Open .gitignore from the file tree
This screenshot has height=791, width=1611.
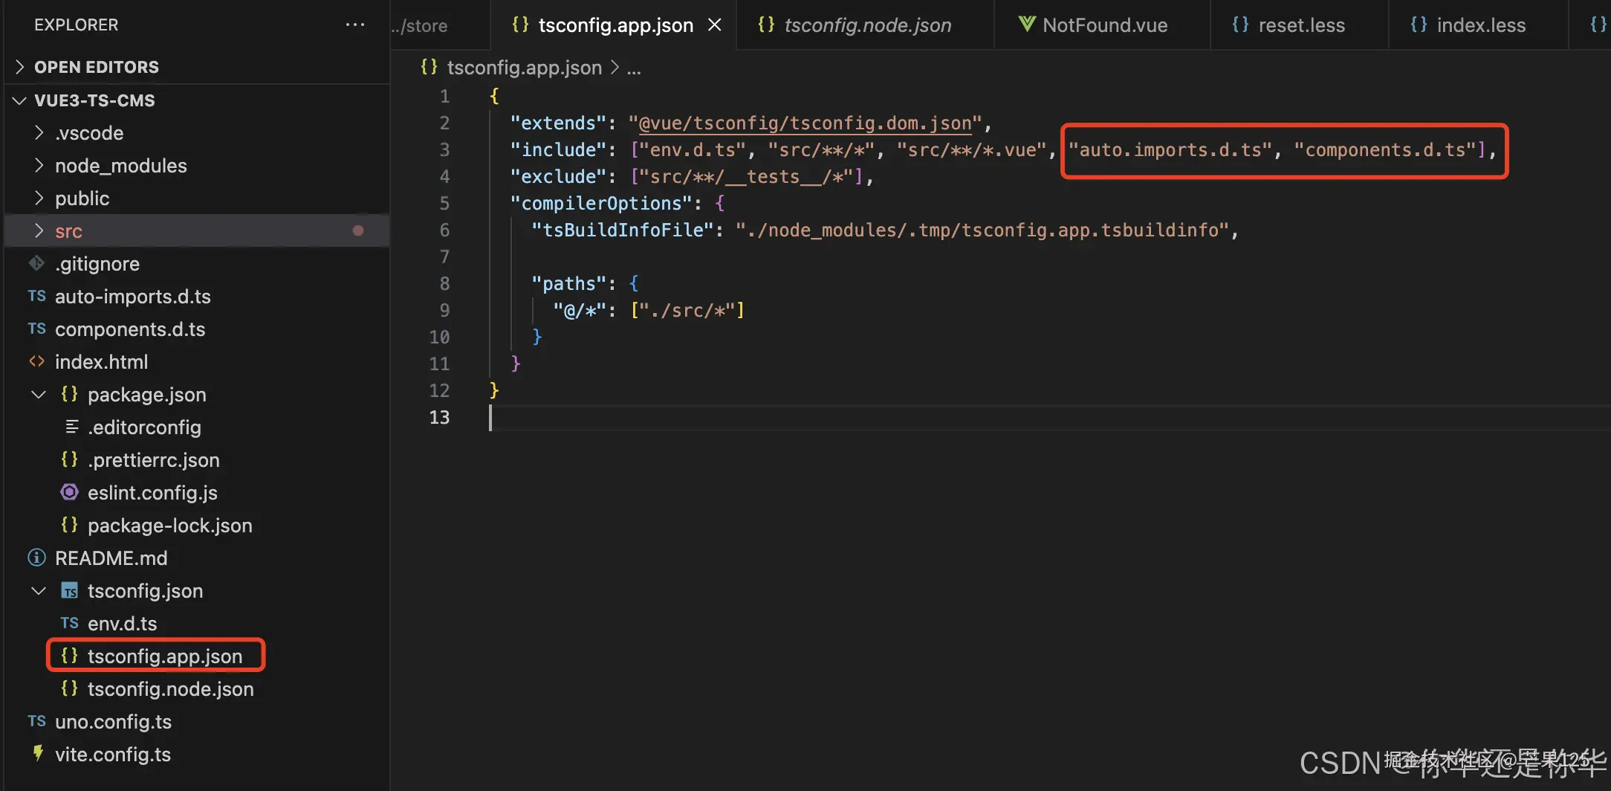point(97,263)
